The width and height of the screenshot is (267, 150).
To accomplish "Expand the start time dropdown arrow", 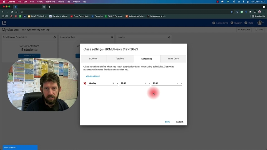I will pyautogui.click(x=149, y=83).
